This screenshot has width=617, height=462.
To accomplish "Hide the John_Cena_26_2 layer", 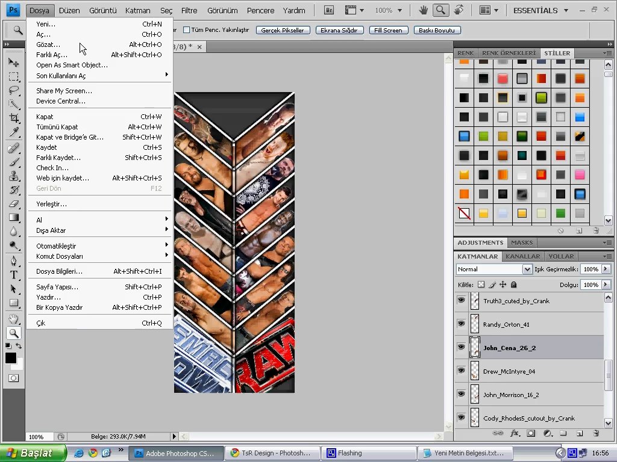I will click(461, 347).
